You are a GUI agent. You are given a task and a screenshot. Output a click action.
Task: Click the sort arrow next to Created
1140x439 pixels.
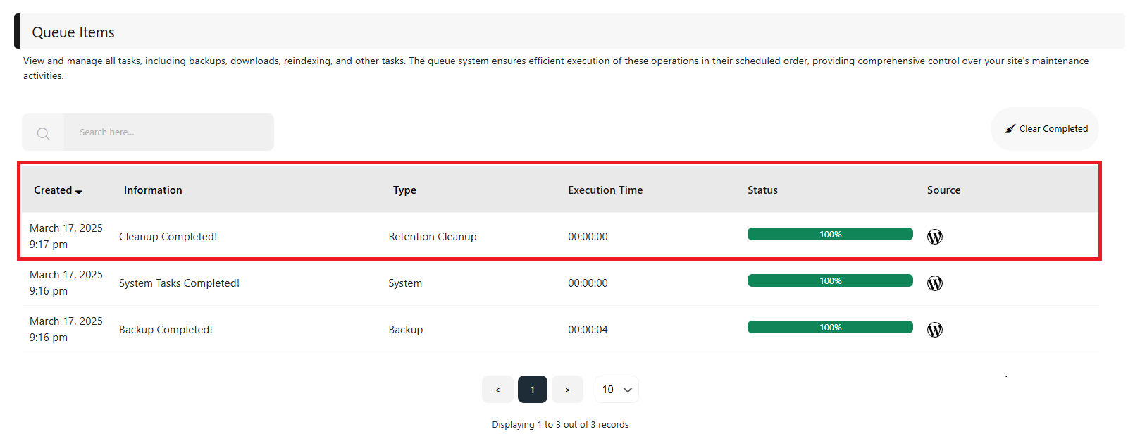tap(79, 192)
